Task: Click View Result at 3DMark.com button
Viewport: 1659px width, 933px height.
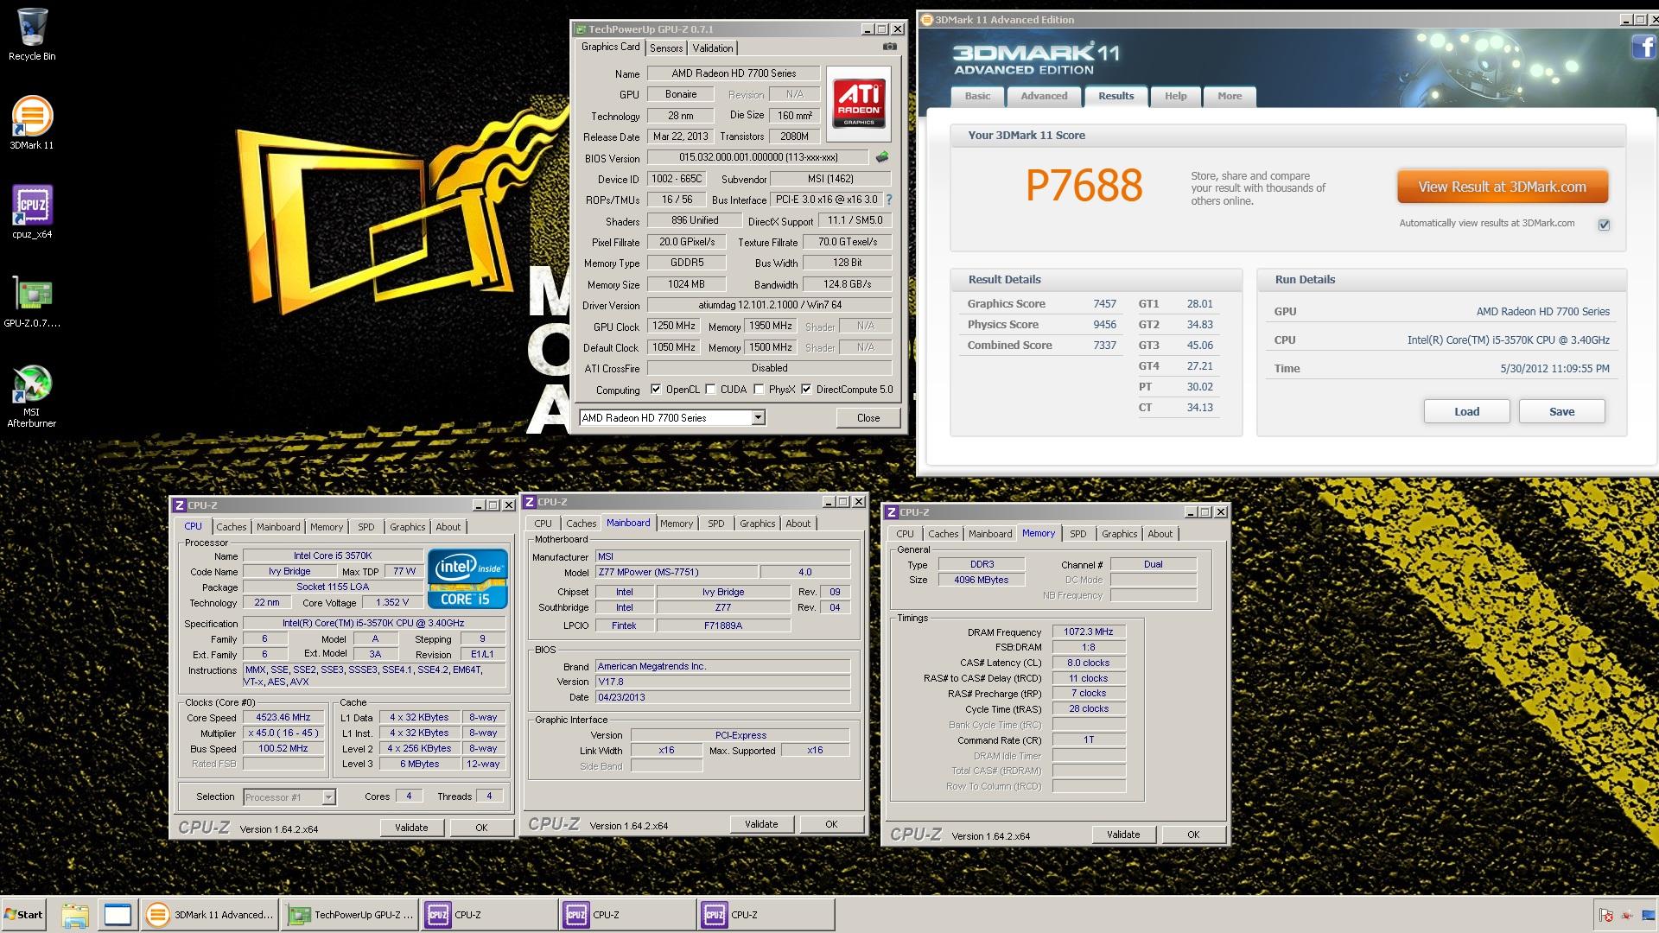Action: (1503, 187)
